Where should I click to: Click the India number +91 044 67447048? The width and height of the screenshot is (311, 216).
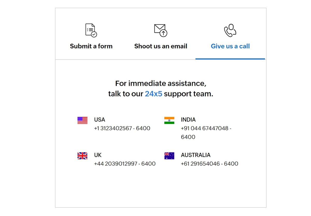click(206, 128)
